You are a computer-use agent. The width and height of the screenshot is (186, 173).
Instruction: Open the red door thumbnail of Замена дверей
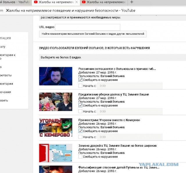click(56, 153)
